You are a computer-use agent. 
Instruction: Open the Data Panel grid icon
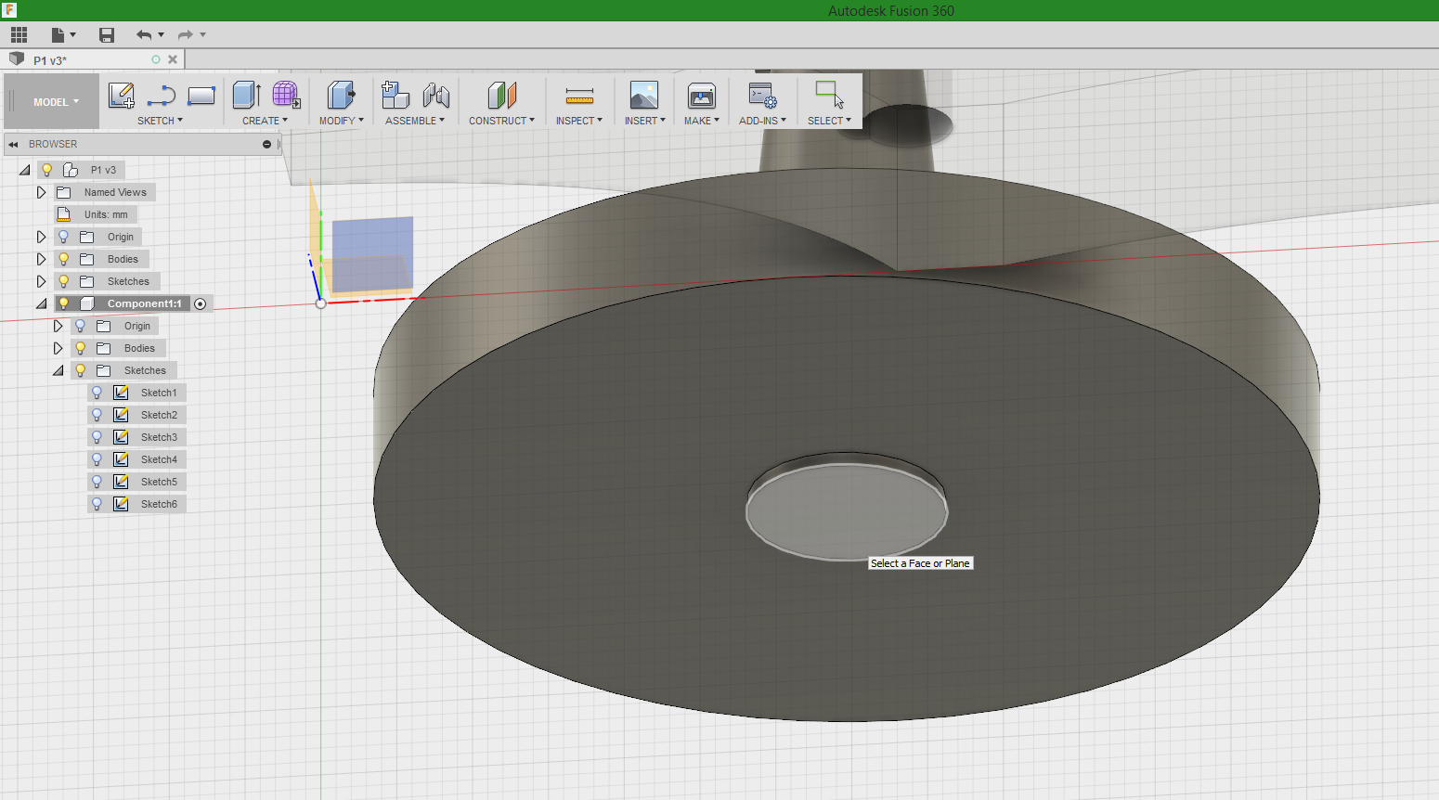pos(19,35)
